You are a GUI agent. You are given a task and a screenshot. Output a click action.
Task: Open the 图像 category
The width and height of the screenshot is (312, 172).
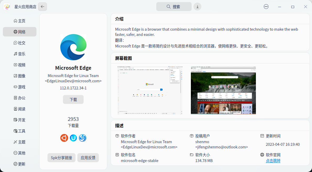pyautogui.click(x=20, y=76)
